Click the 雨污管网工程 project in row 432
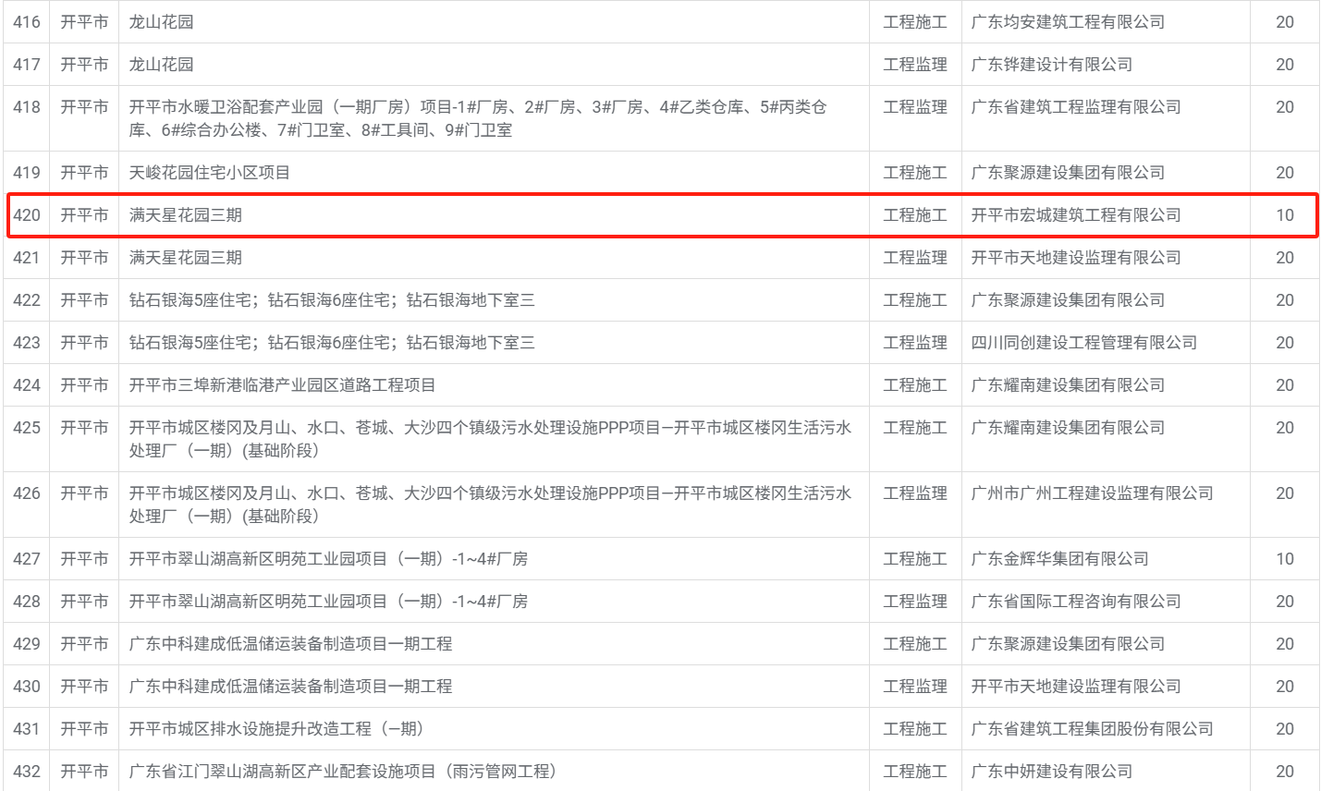1321x791 pixels. 344,772
